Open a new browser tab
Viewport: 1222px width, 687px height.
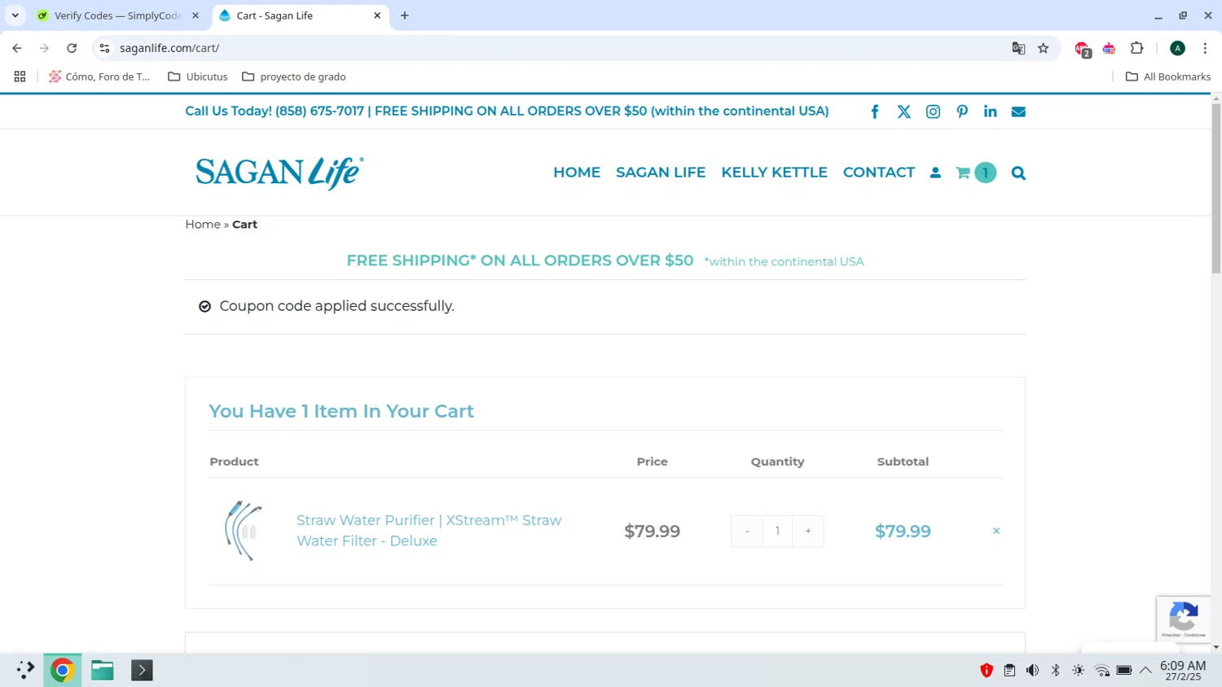pyautogui.click(x=405, y=15)
